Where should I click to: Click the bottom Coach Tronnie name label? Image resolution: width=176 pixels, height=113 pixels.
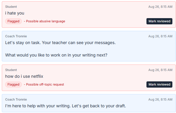click(x=16, y=100)
